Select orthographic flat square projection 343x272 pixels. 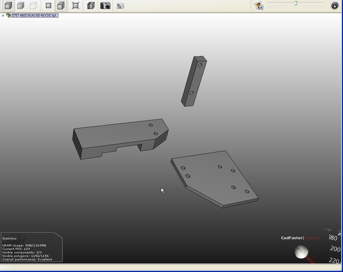click(49, 6)
